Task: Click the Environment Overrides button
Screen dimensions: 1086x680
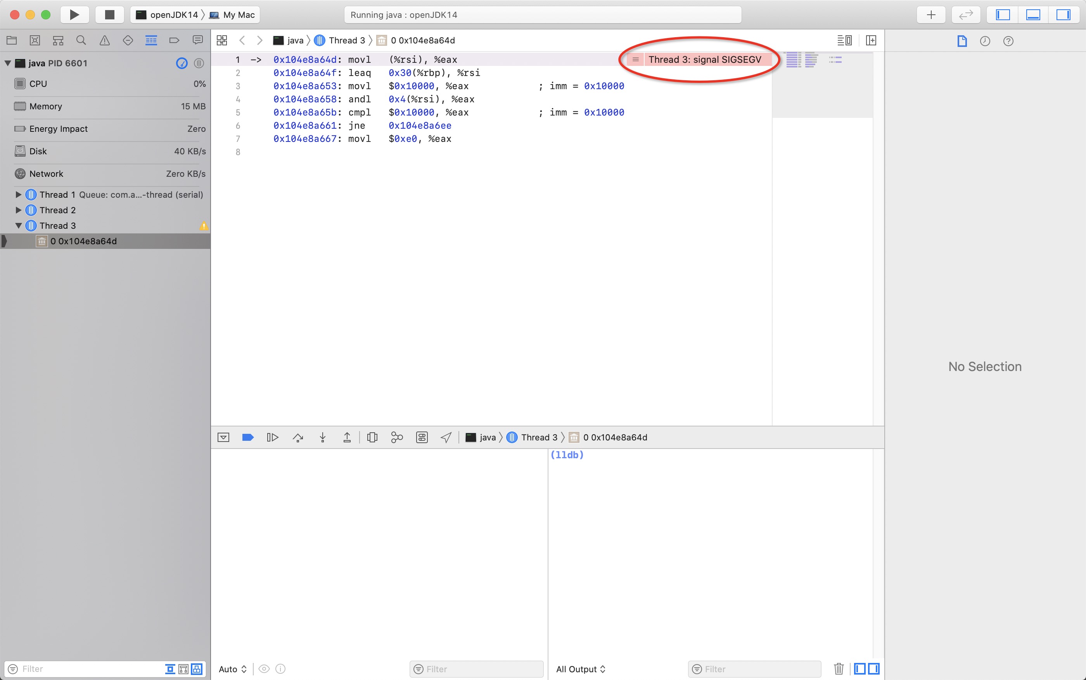Action: click(422, 438)
